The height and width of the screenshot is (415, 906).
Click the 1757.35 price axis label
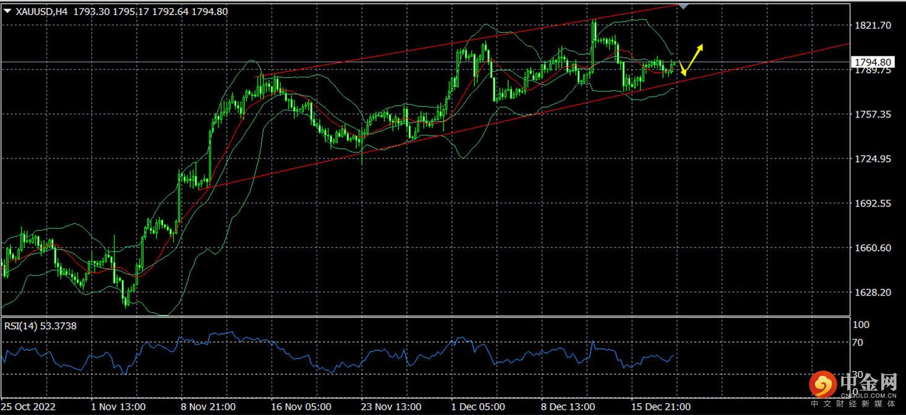coord(872,114)
